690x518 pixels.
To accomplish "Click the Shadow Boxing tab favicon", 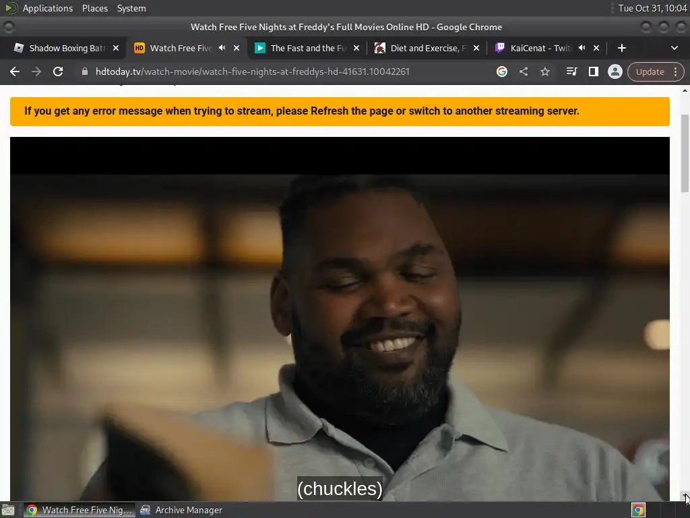I will [x=18, y=48].
